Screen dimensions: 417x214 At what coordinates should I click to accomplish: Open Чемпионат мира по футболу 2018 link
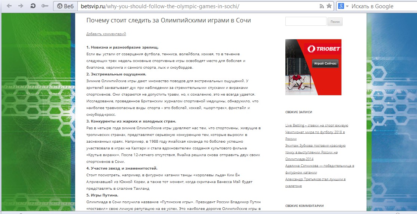[315, 136]
